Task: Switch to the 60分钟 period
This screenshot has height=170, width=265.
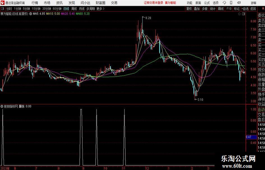Action: click(57, 9)
